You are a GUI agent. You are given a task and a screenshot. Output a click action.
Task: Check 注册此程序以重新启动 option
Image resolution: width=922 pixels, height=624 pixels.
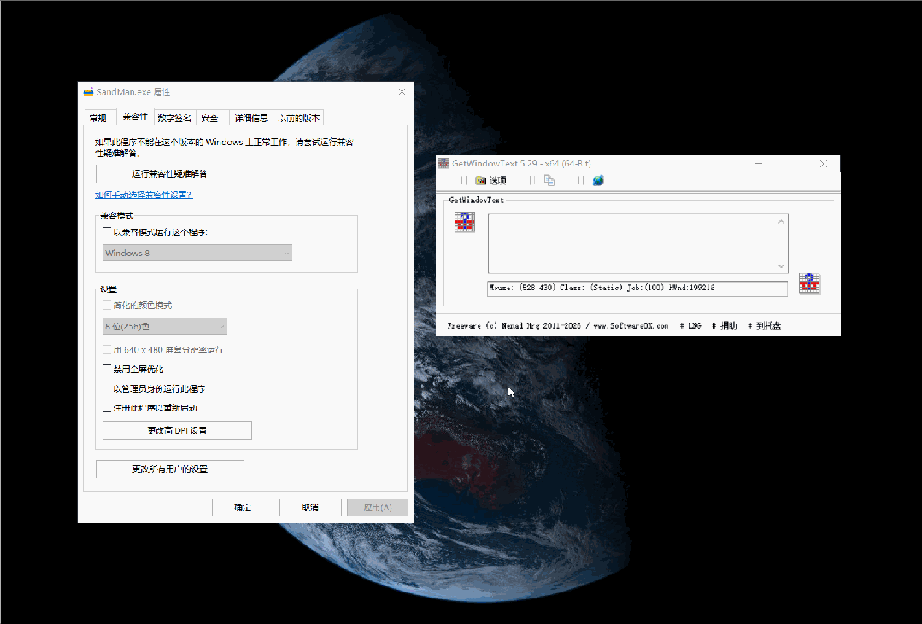(x=107, y=408)
